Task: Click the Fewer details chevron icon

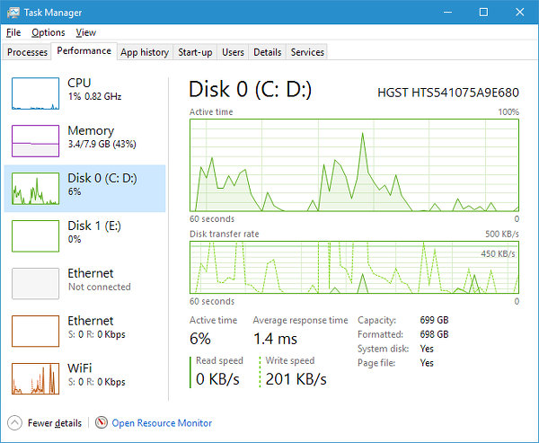Action: [14, 423]
